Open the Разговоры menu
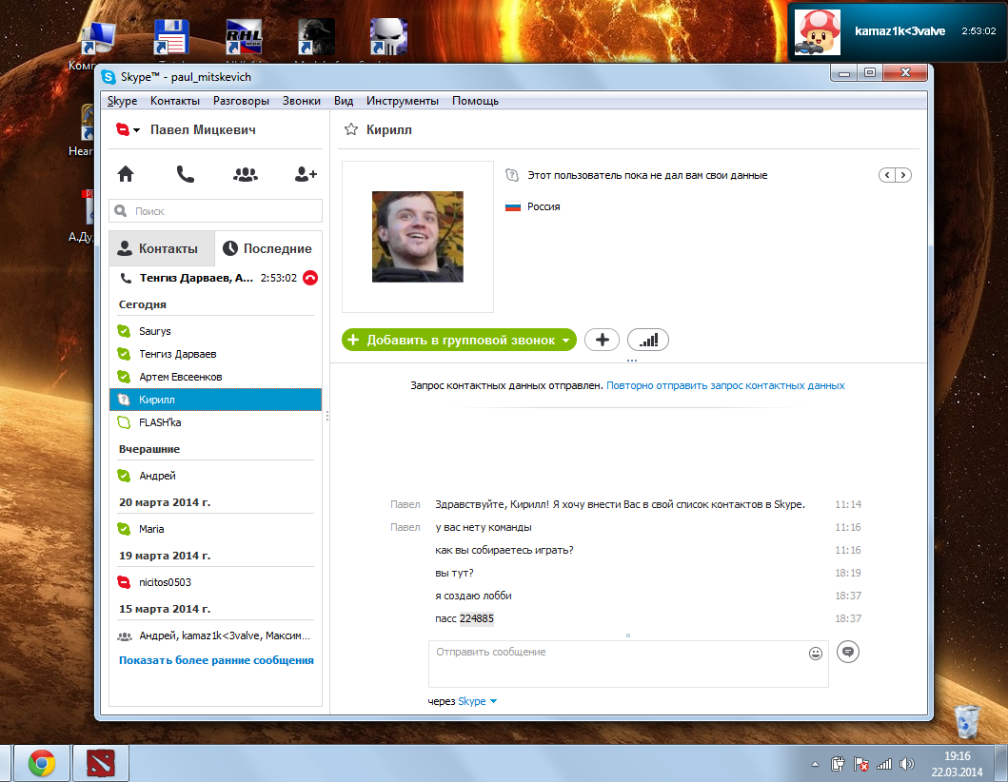Image resolution: width=1008 pixels, height=782 pixels. coord(241,101)
